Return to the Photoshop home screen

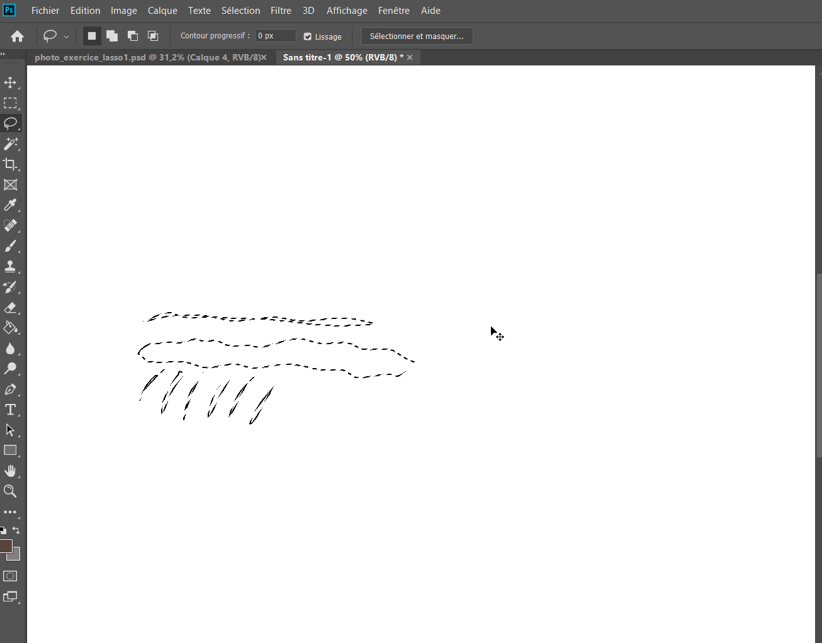tap(16, 36)
